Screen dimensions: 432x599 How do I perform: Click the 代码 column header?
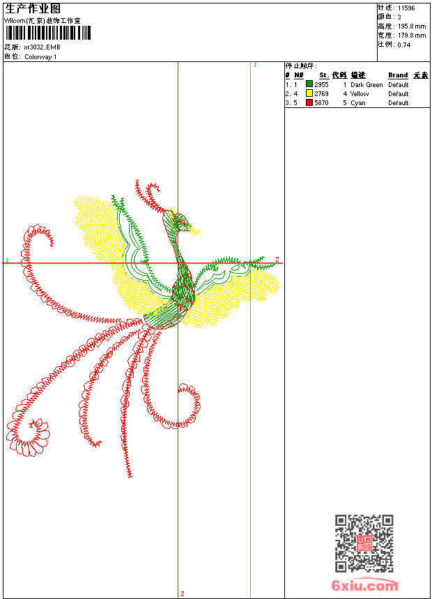coord(339,75)
